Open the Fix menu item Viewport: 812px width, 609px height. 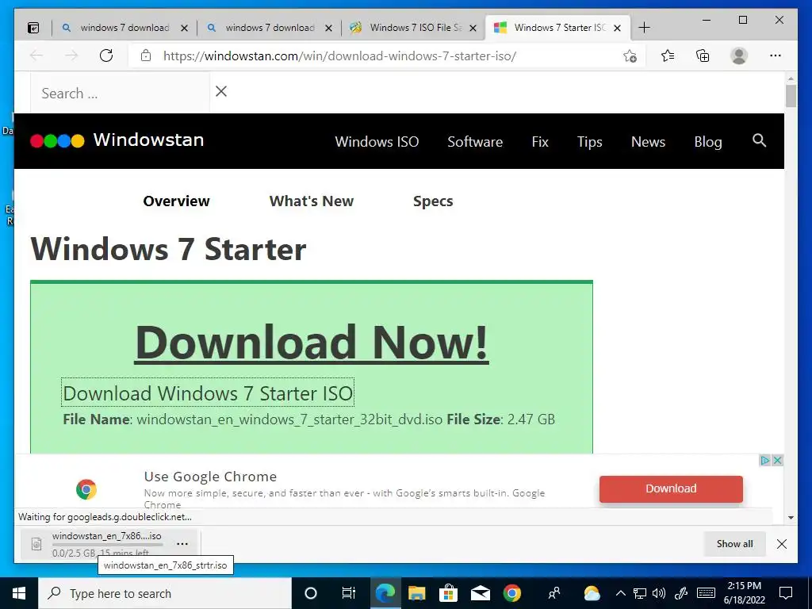click(539, 142)
